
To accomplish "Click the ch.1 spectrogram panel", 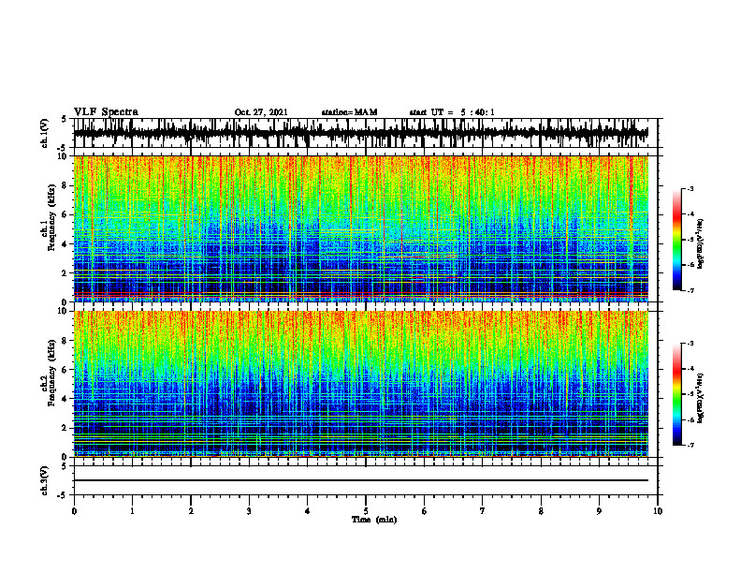I will point(360,228).
